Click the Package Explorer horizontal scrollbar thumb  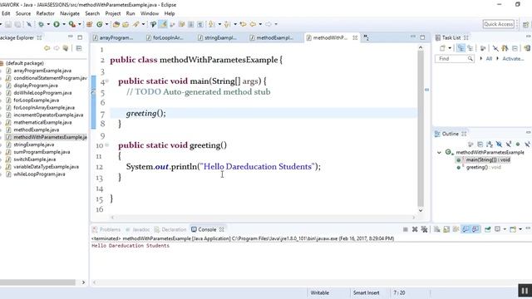pos(37,282)
